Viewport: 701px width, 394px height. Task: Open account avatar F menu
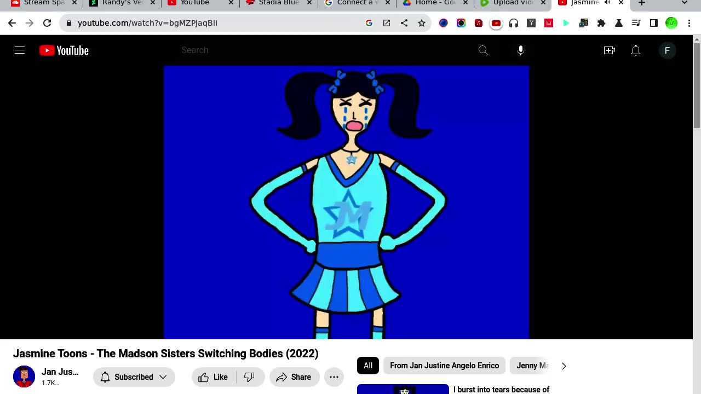click(x=667, y=50)
